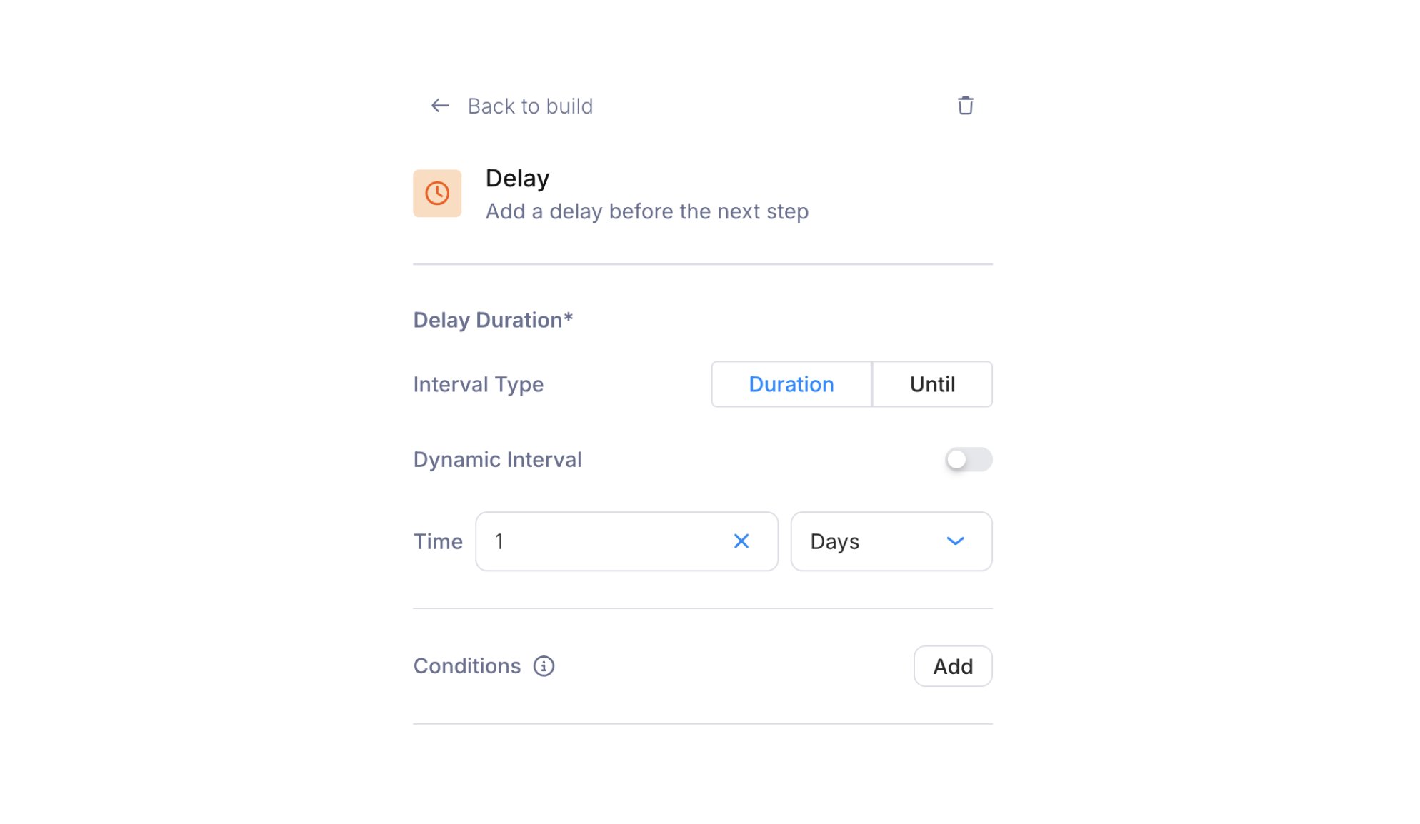Click the back arrow icon
The height and width of the screenshot is (824, 1420).
440,106
